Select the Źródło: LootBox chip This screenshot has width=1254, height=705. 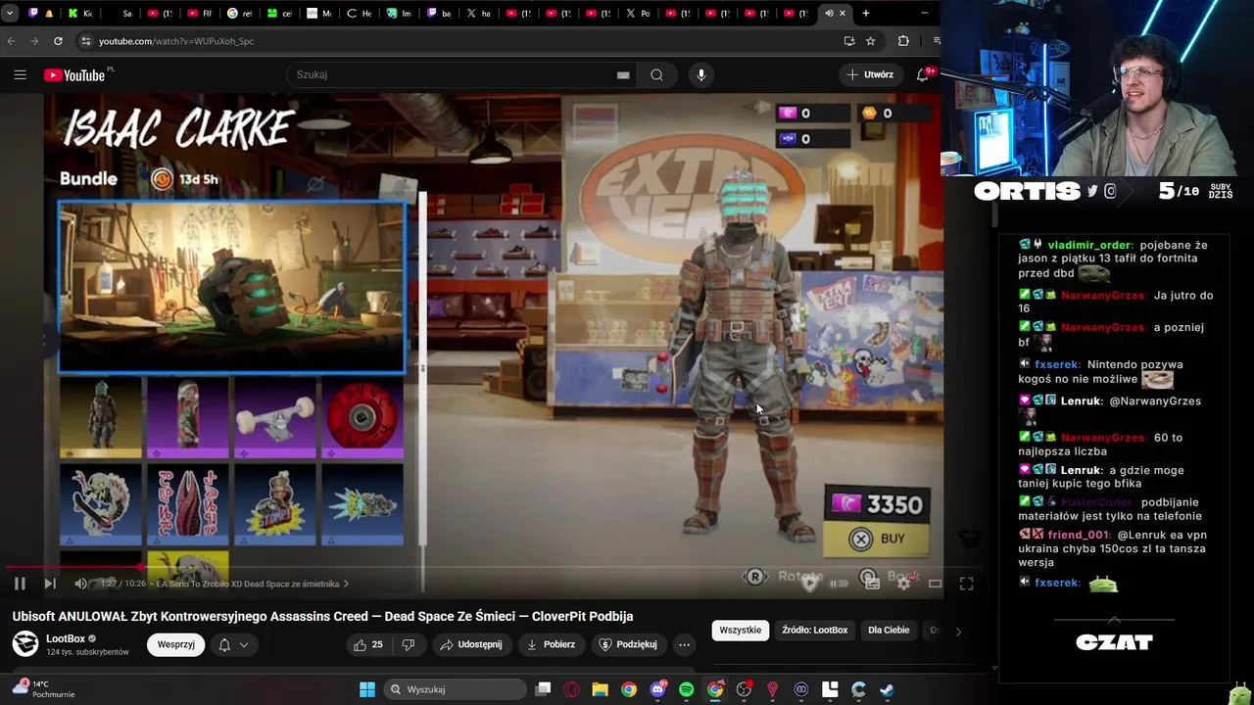coord(814,631)
